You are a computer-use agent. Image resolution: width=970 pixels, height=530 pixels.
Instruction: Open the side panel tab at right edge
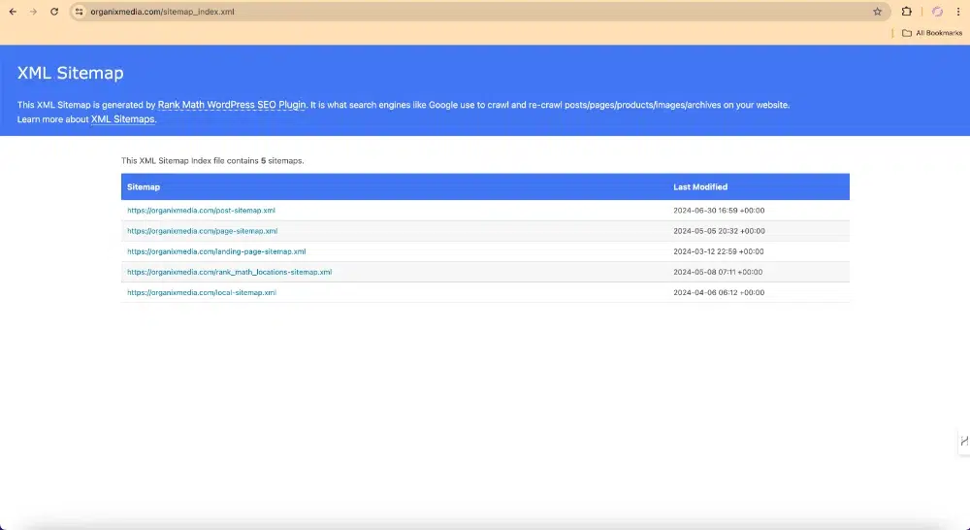coord(964,442)
